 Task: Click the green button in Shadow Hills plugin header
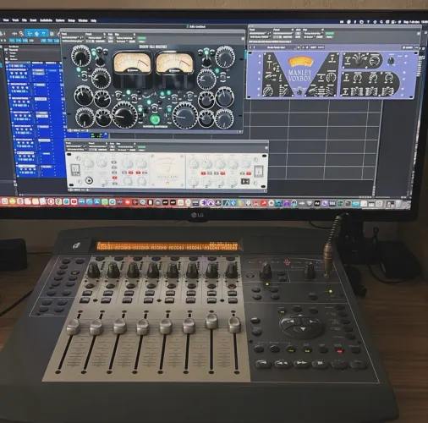(x=142, y=38)
